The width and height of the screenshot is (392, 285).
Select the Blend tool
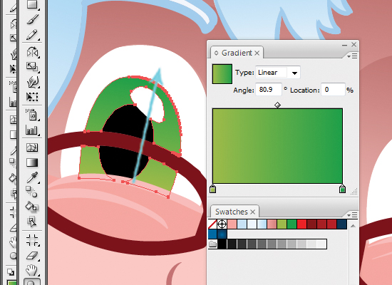click(32, 192)
